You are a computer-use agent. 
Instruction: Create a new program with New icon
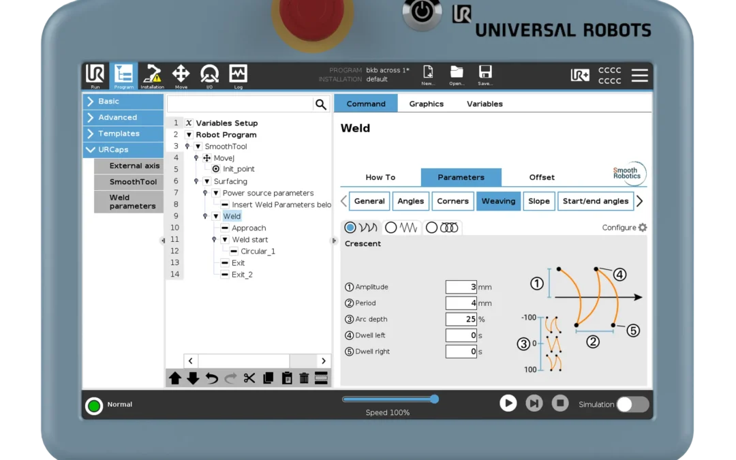pyautogui.click(x=427, y=75)
